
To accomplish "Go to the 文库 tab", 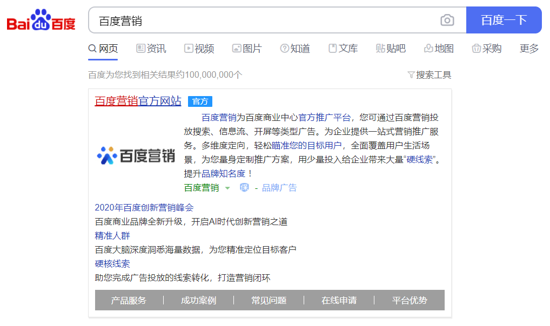I will 343,49.
